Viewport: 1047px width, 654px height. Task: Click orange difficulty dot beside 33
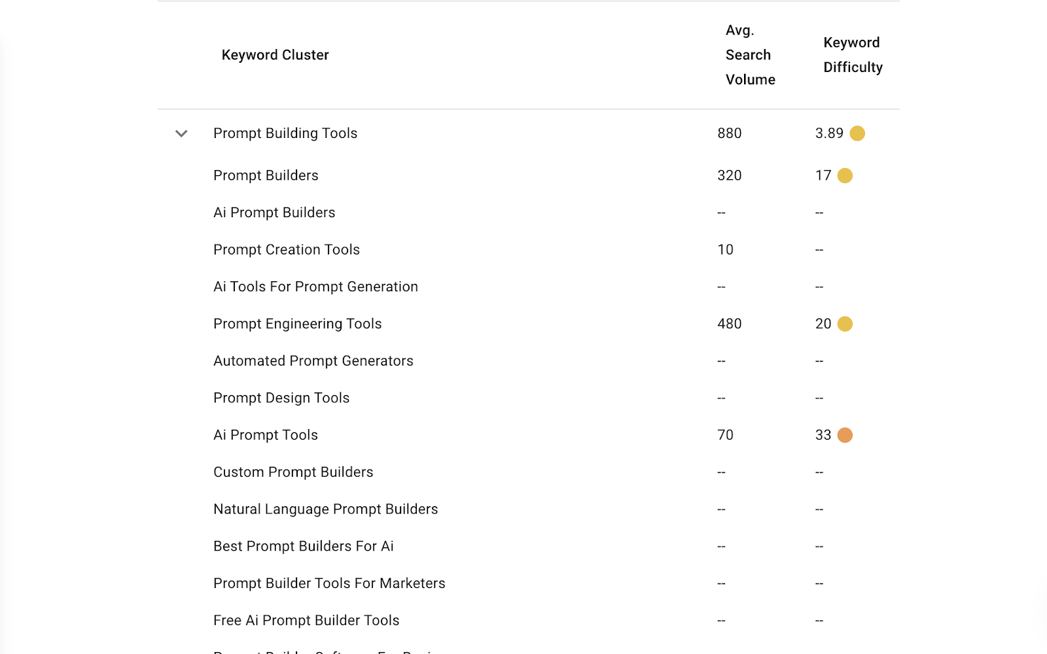[845, 435]
